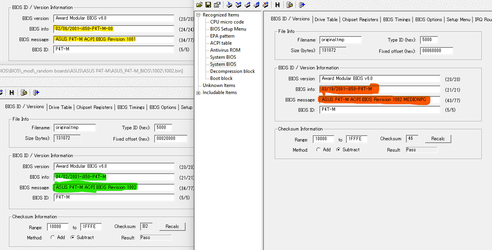The image size is (492, 250).
Task: Switch to BIOS ID / Versions tab in MEDIONPC window
Action: pyautogui.click(x=290, y=19)
